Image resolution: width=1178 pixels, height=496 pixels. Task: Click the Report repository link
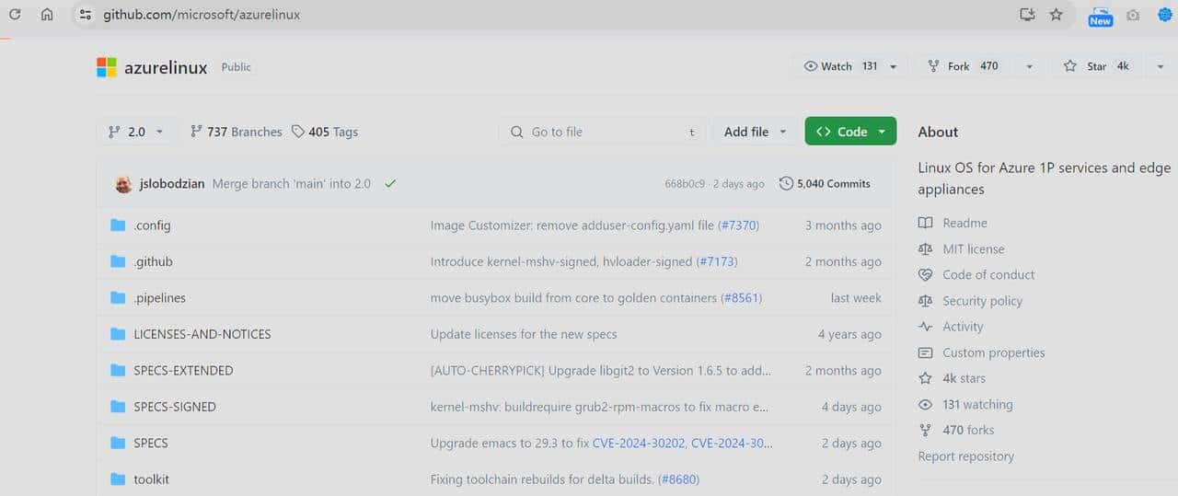click(x=965, y=456)
